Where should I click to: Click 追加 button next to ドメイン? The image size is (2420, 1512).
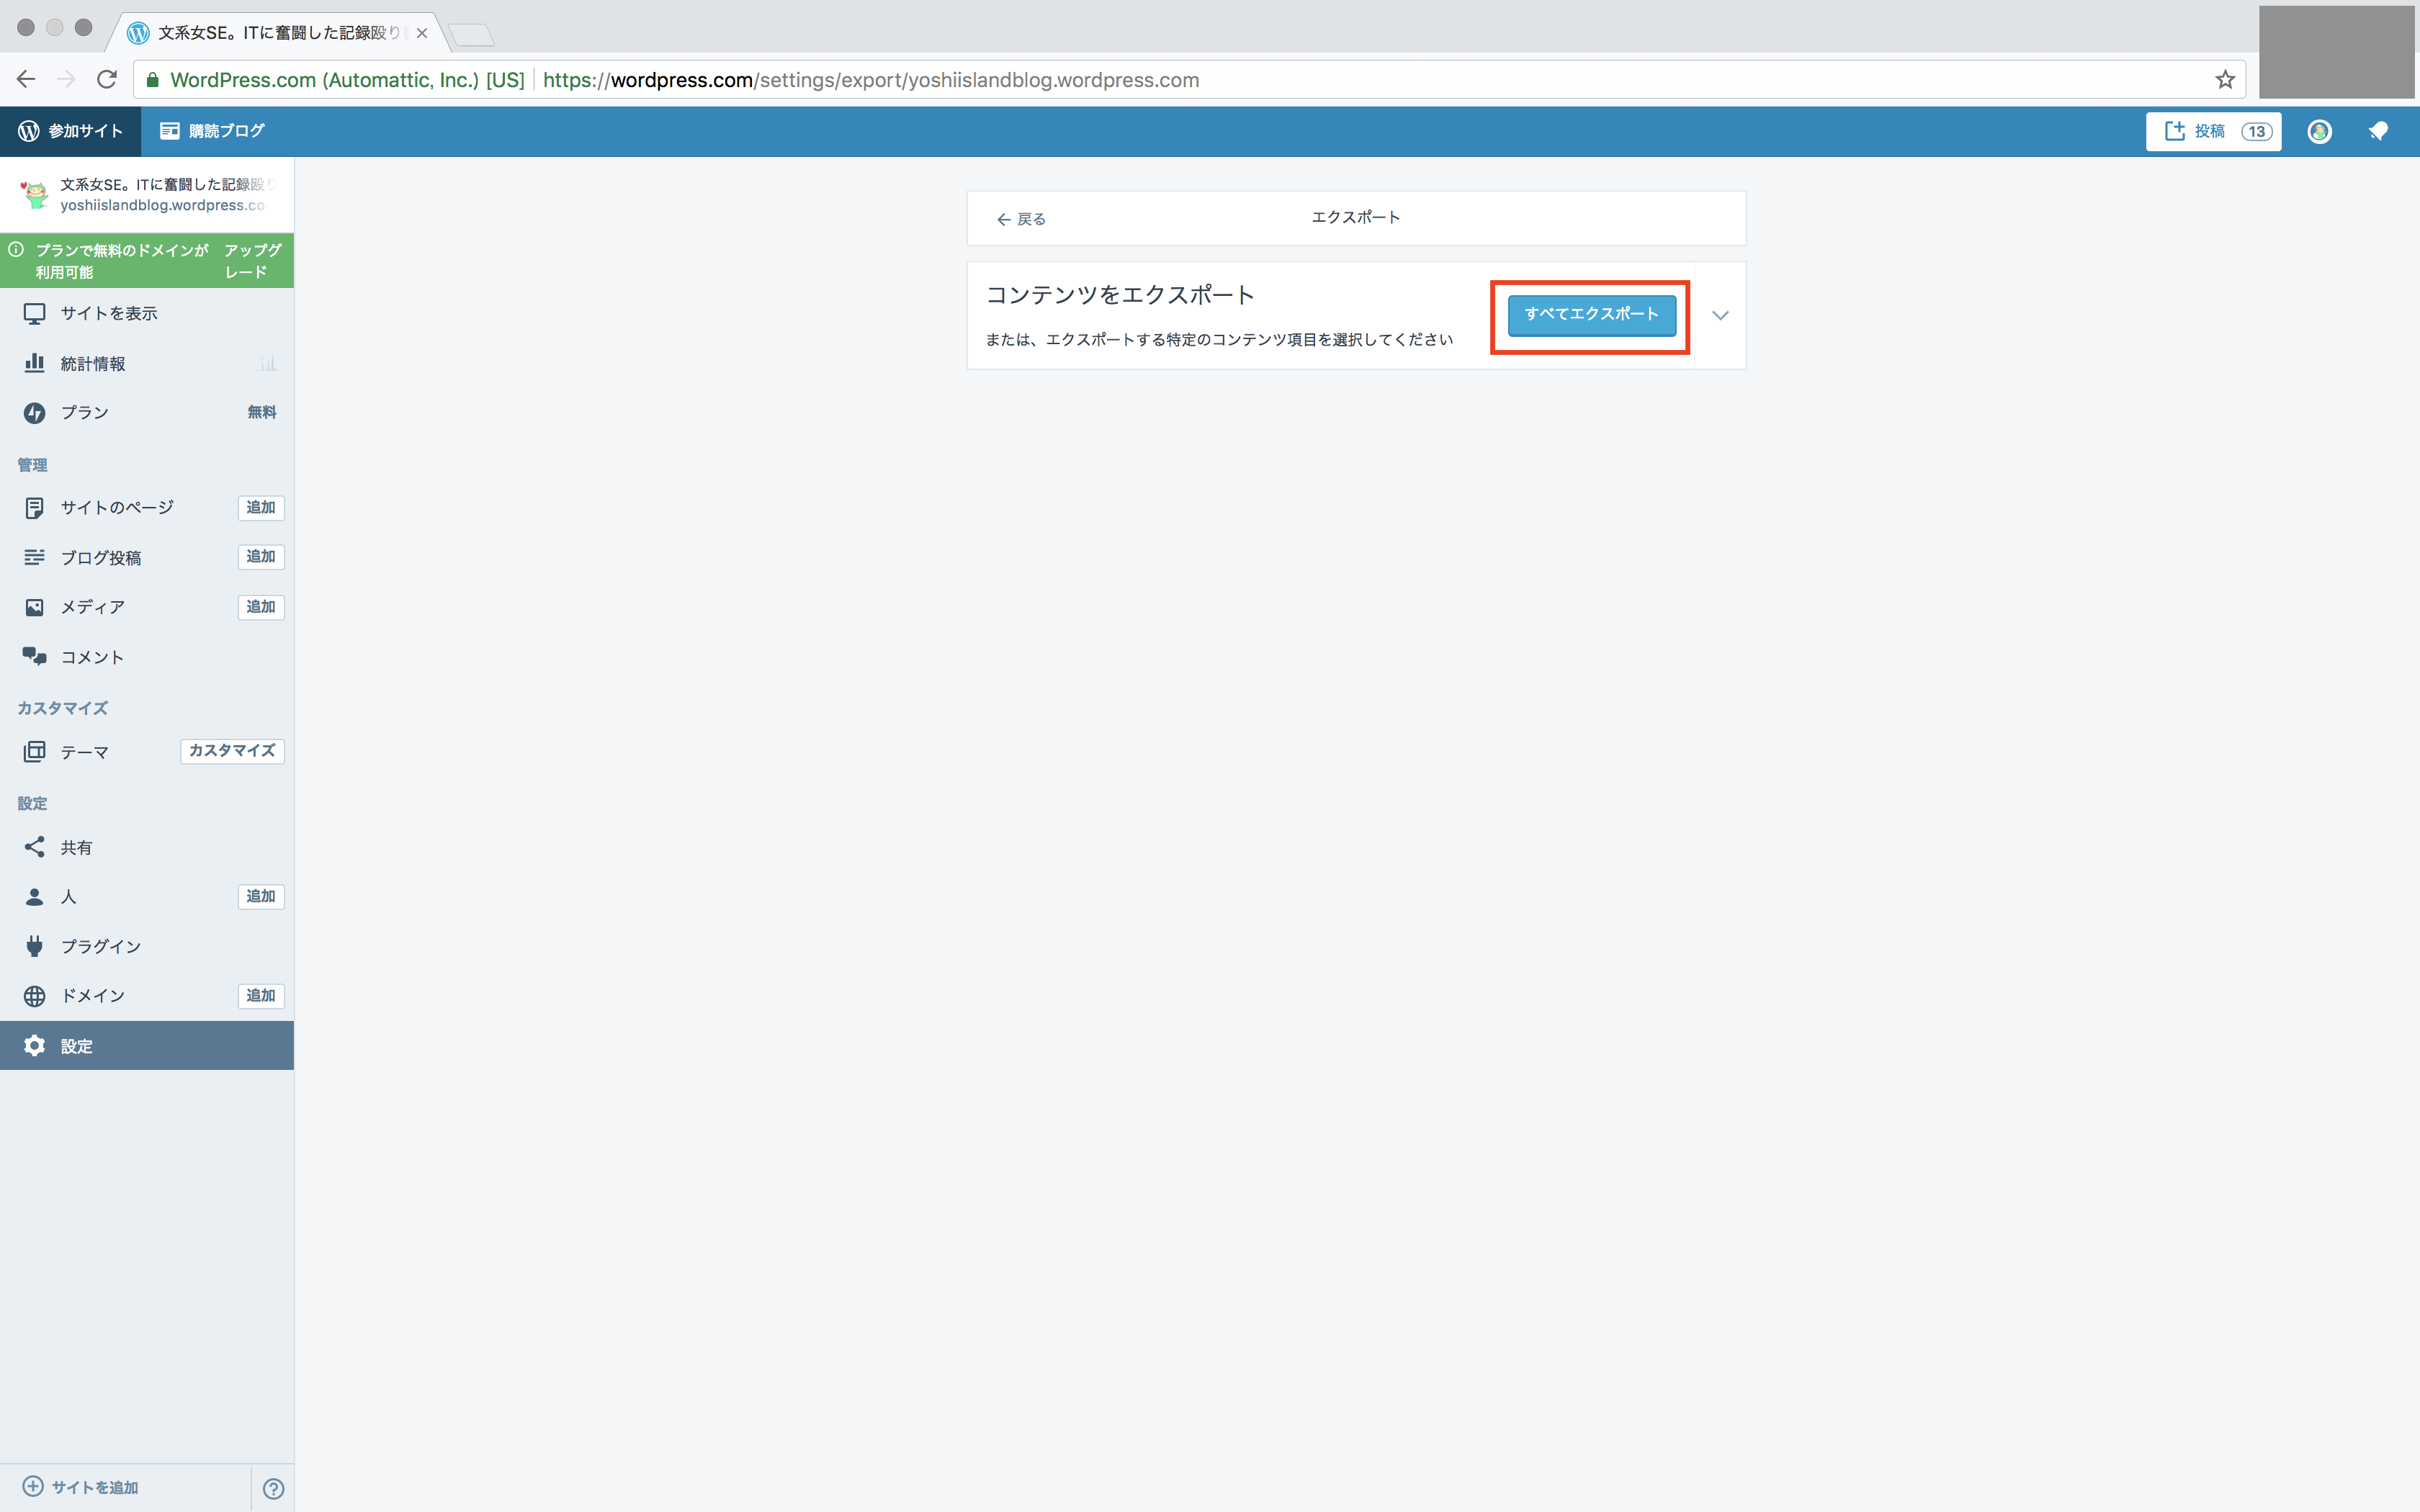(x=261, y=995)
